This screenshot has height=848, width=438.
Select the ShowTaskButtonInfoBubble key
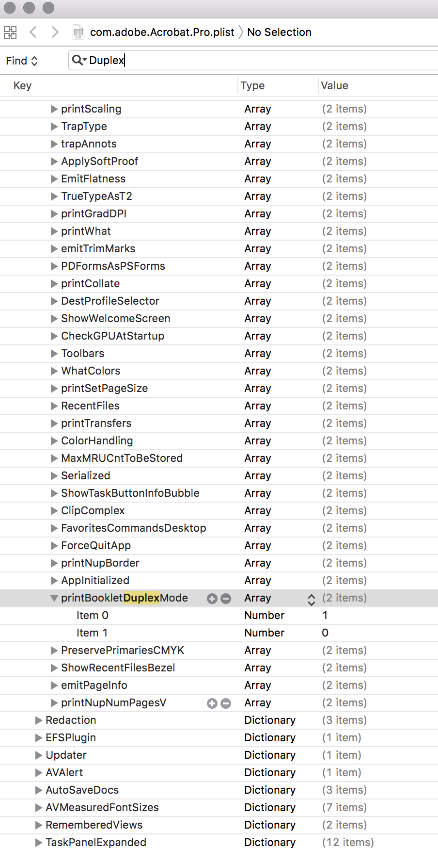point(130,493)
